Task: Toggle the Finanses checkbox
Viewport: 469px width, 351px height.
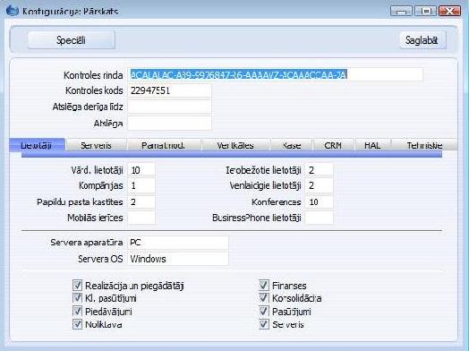Action: coord(264,285)
